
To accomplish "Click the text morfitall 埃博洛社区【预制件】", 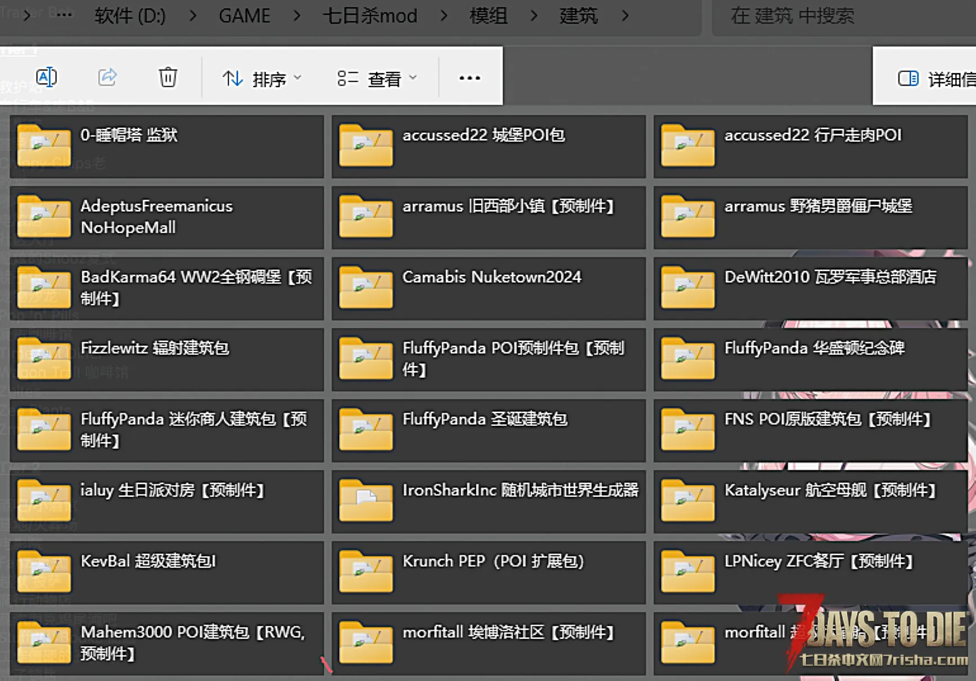I will [510, 632].
